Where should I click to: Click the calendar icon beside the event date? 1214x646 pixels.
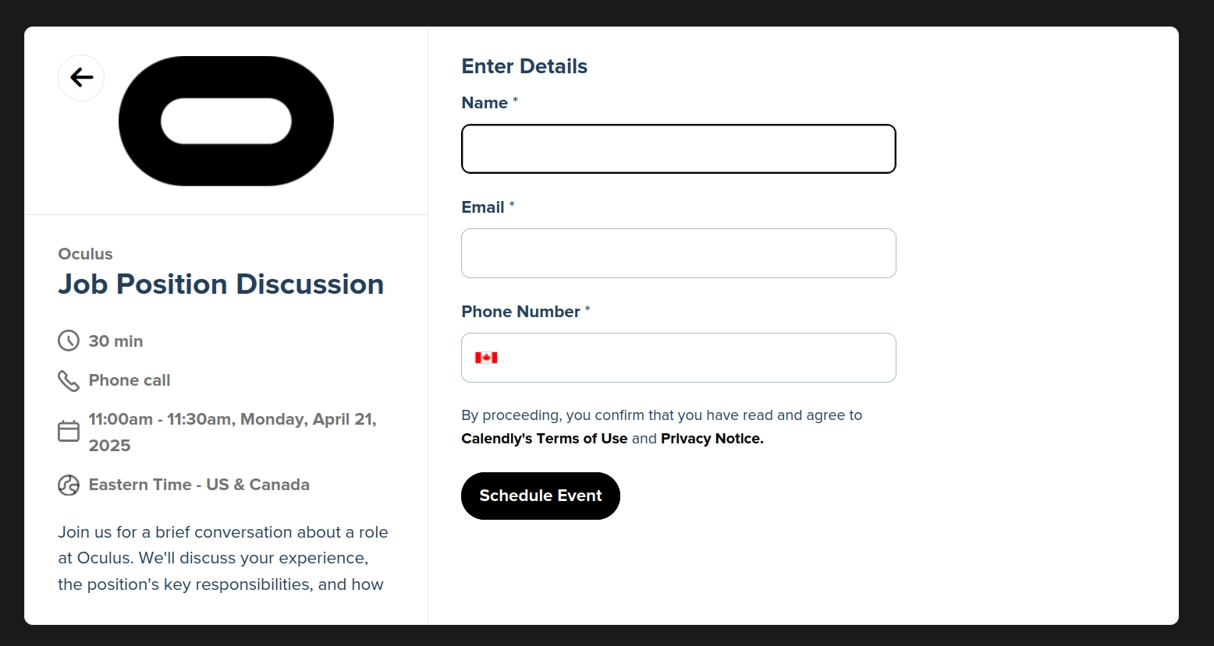tap(69, 430)
